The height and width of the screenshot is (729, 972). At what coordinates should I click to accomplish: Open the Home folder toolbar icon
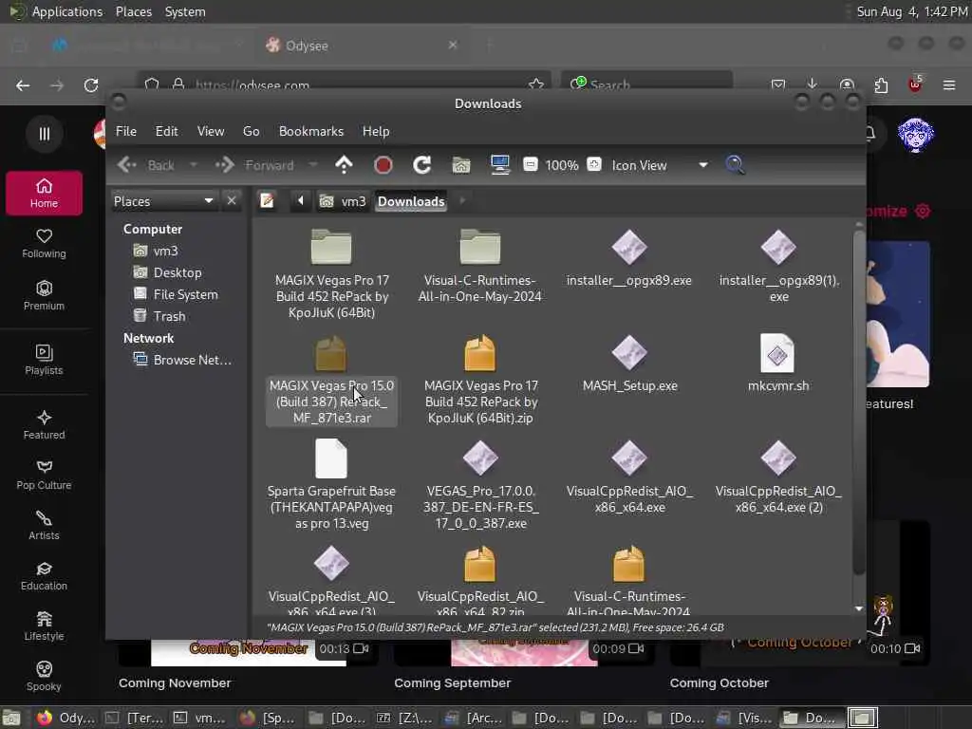coord(461,165)
